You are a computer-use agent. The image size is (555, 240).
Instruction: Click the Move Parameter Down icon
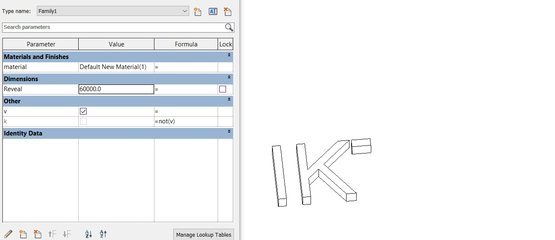point(67,234)
